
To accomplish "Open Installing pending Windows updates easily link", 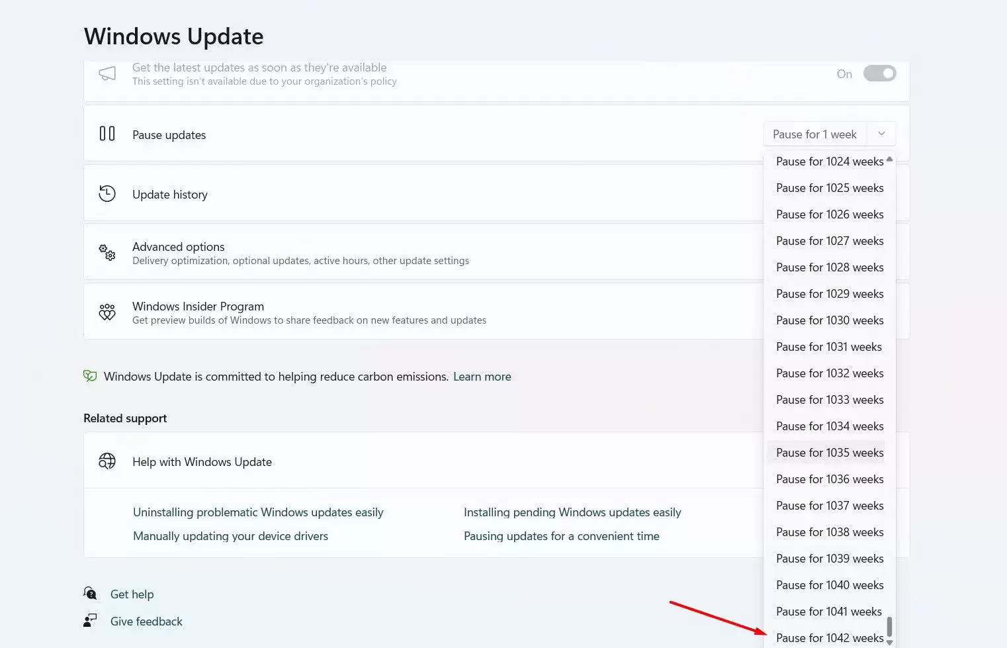I will click(572, 512).
